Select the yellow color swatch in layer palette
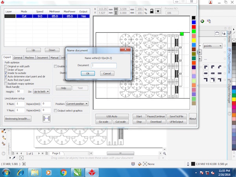The height and width of the screenshot is (177, 236). click(x=194, y=41)
